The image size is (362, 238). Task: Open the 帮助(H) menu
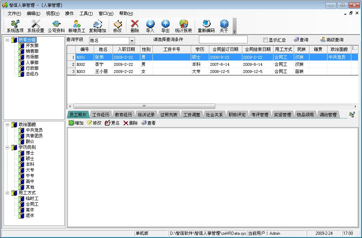(x=126, y=14)
